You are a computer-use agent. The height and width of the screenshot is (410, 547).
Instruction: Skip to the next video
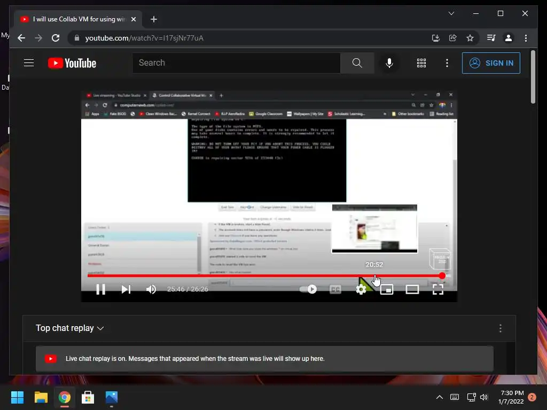(x=126, y=289)
